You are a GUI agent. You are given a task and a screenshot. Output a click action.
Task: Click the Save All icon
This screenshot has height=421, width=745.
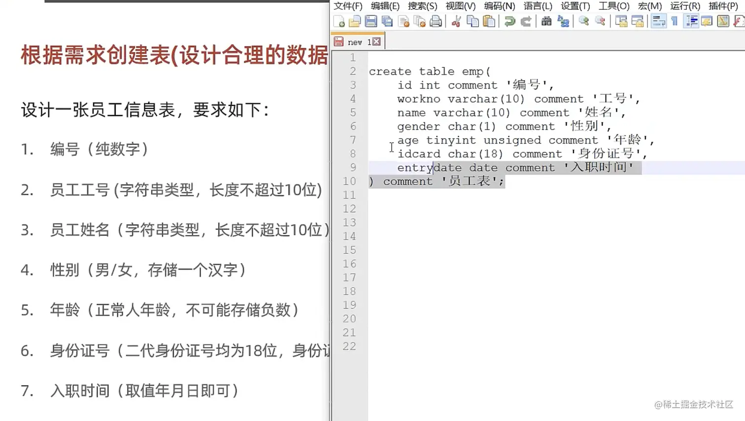[387, 21]
